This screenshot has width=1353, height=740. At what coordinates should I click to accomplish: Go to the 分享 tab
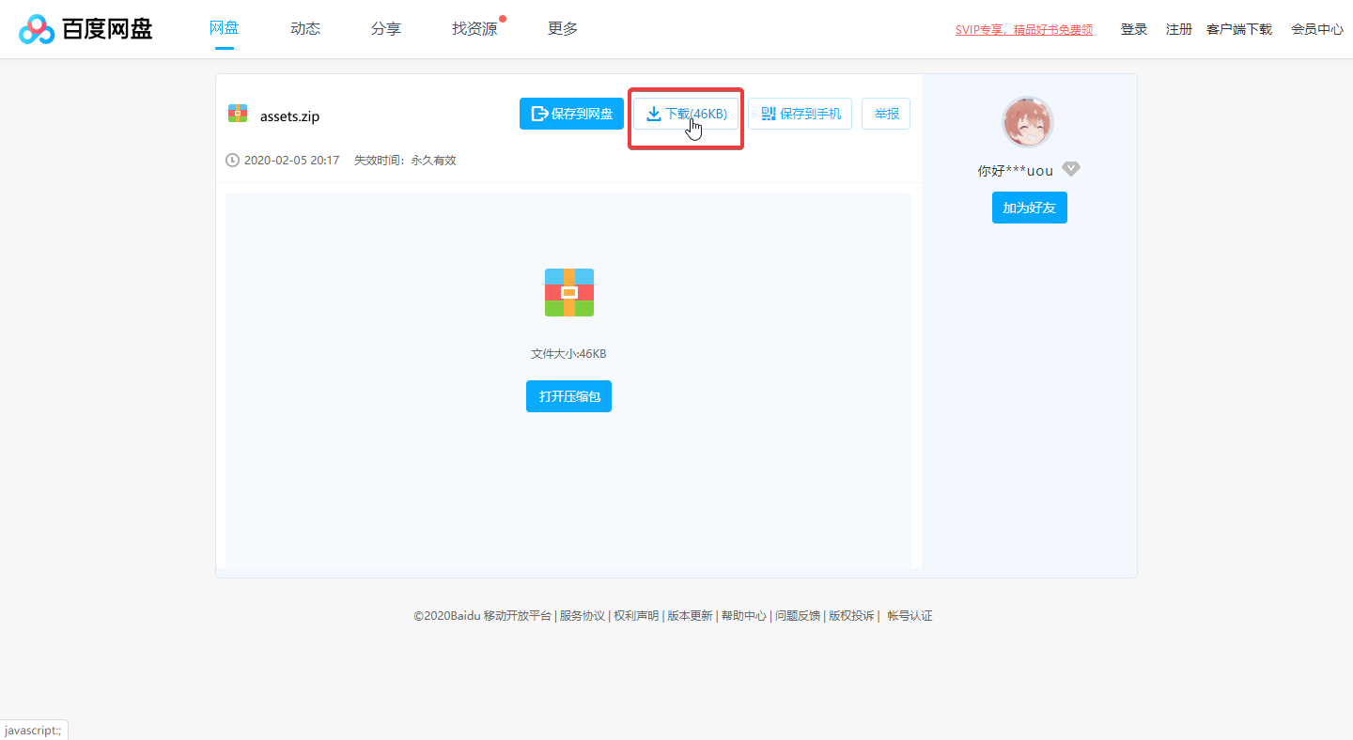(385, 28)
